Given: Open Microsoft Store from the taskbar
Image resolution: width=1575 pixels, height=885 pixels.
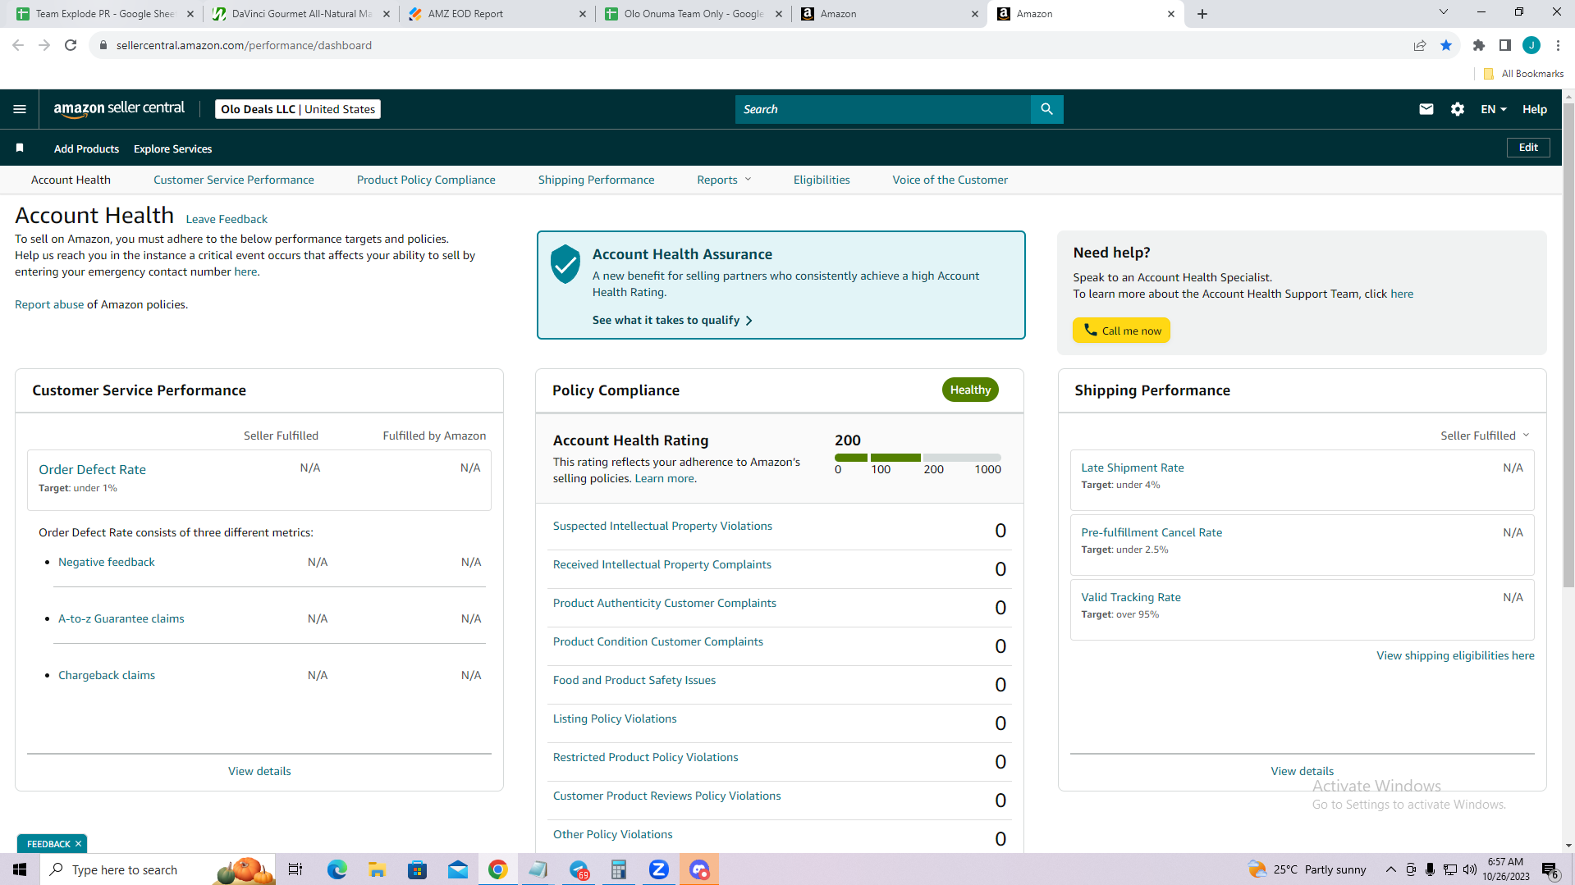Looking at the screenshot, I should pos(418,869).
